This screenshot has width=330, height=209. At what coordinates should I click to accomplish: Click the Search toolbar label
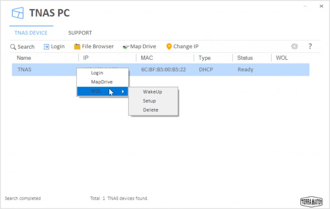tap(26, 47)
